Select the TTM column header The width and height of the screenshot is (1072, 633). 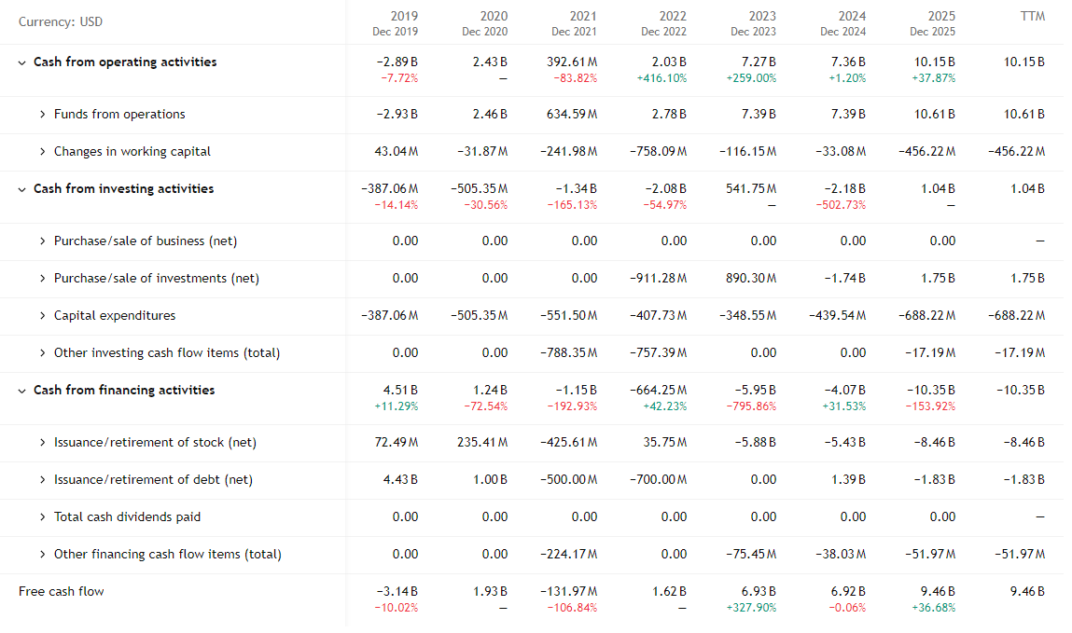tap(1032, 17)
